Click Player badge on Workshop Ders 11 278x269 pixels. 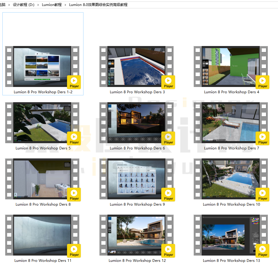(x=74, y=250)
